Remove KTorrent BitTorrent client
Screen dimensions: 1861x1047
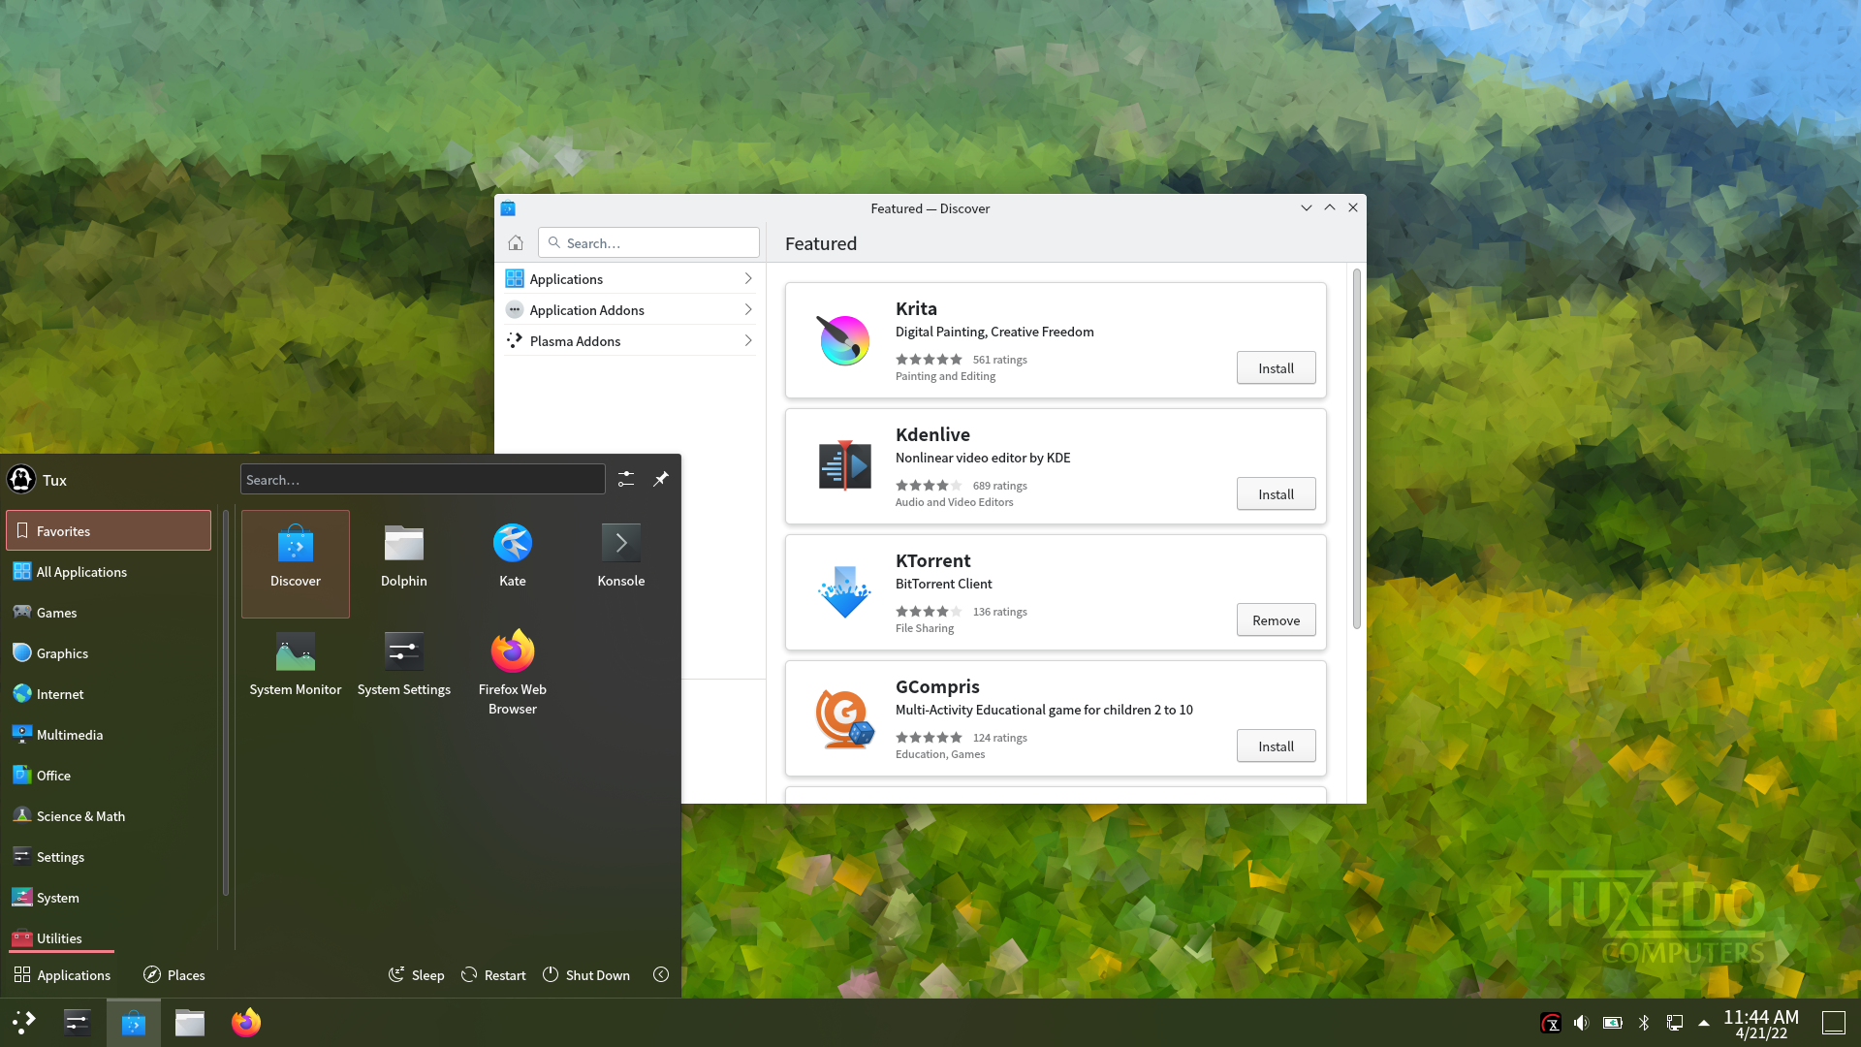tap(1276, 620)
